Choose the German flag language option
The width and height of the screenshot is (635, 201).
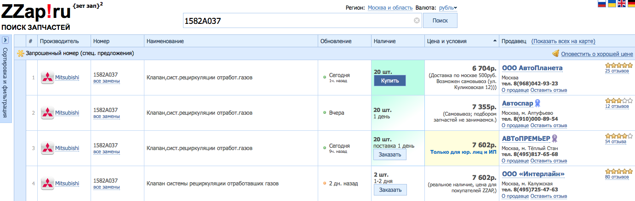coord(631,4)
